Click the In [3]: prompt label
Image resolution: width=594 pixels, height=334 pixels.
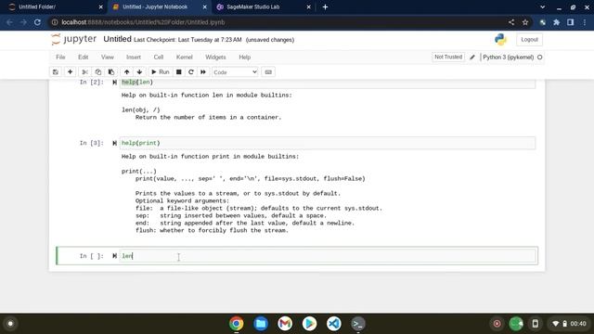pyautogui.click(x=91, y=143)
